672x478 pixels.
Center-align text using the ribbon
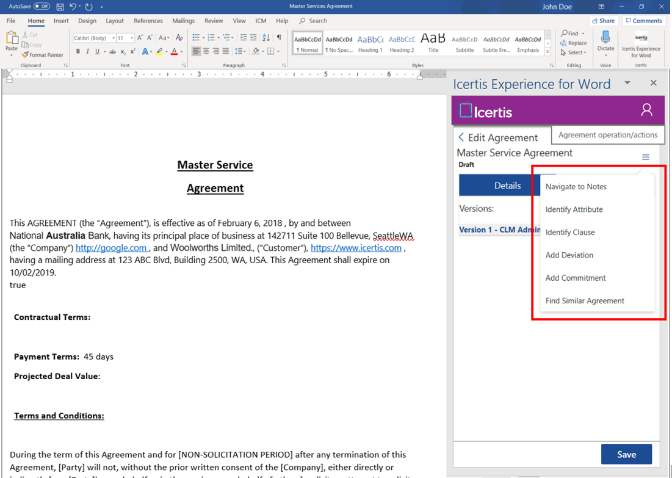tap(206, 52)
